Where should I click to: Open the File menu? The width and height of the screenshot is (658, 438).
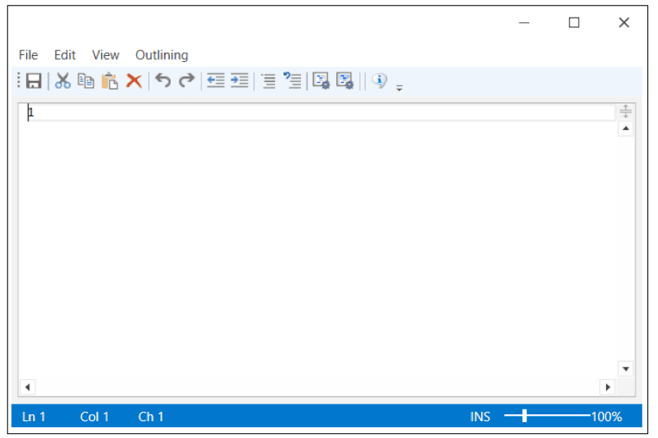28,55
